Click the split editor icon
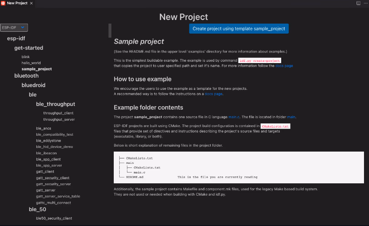The width and height of the screenshot is (369, 226). tap(359, 3)
